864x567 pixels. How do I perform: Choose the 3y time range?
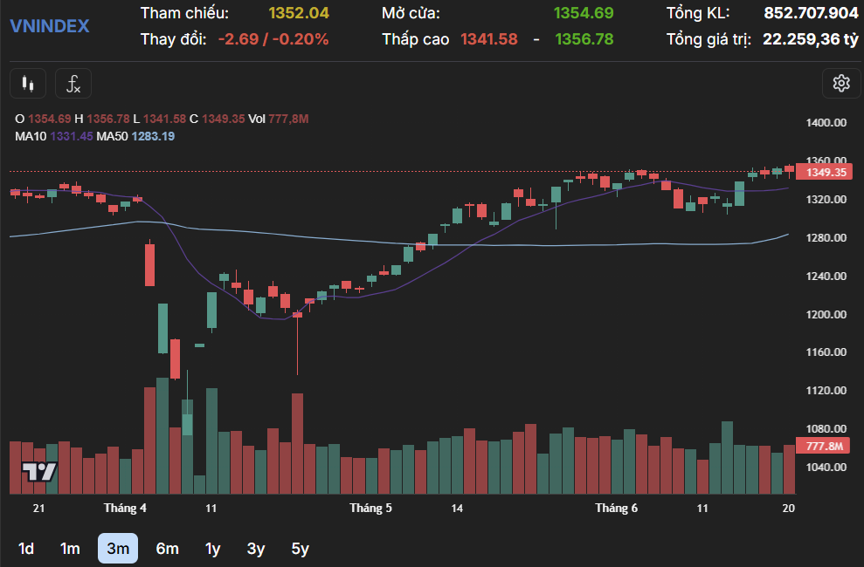pyautogui.click(x=256, y=549)
